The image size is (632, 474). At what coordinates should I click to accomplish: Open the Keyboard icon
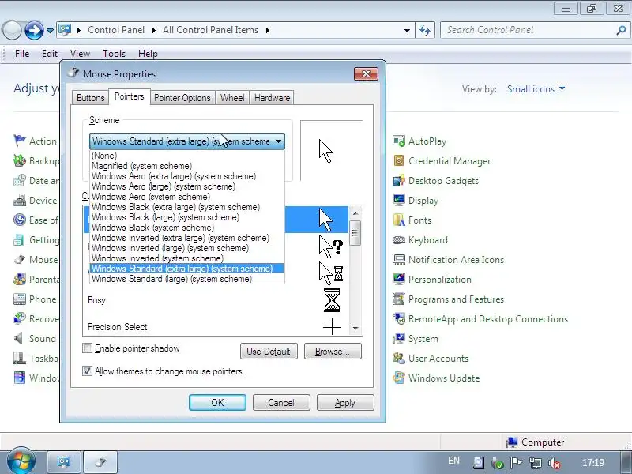(399, 240)
